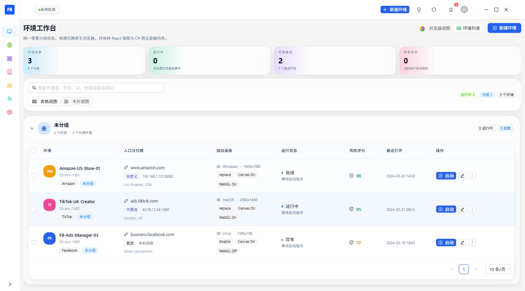The image size is (525, 291).
Task: Check the FB-Ads-Manager-03 row checkbox
Action: (x=34, y=242)
